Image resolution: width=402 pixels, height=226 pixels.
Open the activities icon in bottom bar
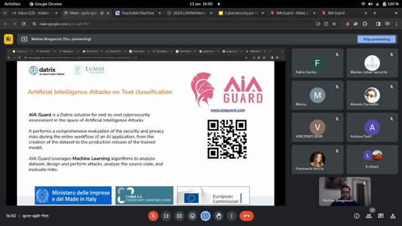(x=393, y=216)
